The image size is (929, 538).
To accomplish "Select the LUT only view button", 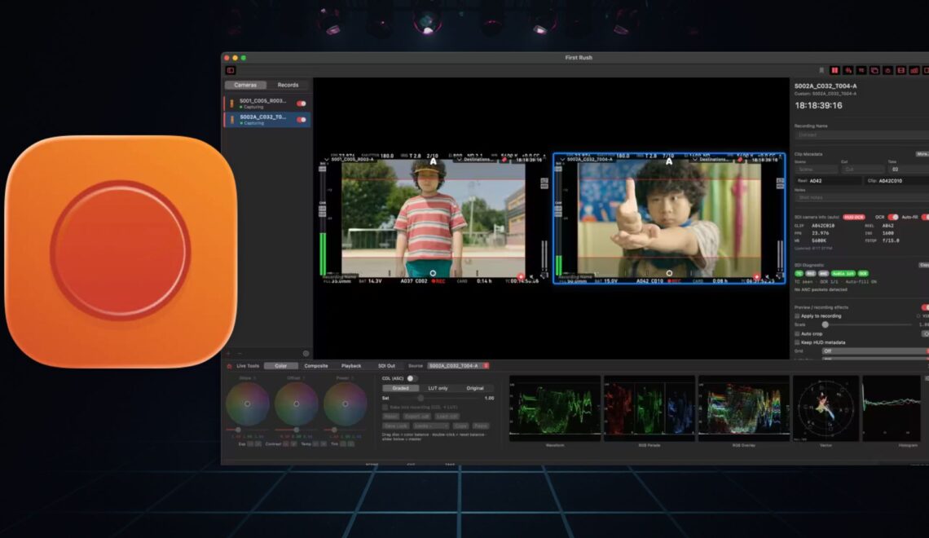I will pyautogui.click(x=438, y=388).
